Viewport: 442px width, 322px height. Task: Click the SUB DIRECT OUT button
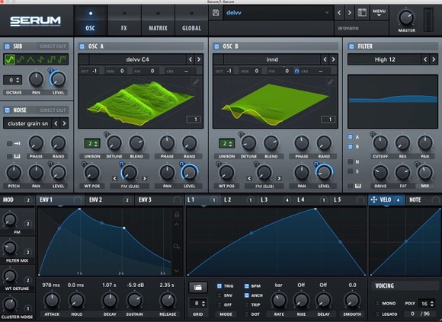click(x=53, y=46)
